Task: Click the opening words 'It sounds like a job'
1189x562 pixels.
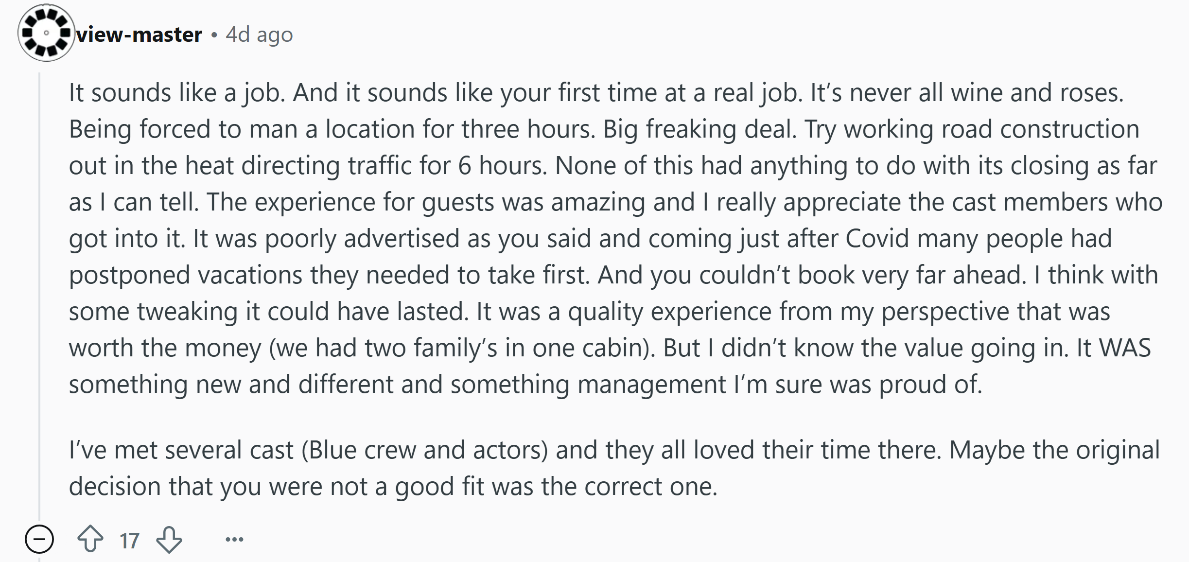Action: 176,93
